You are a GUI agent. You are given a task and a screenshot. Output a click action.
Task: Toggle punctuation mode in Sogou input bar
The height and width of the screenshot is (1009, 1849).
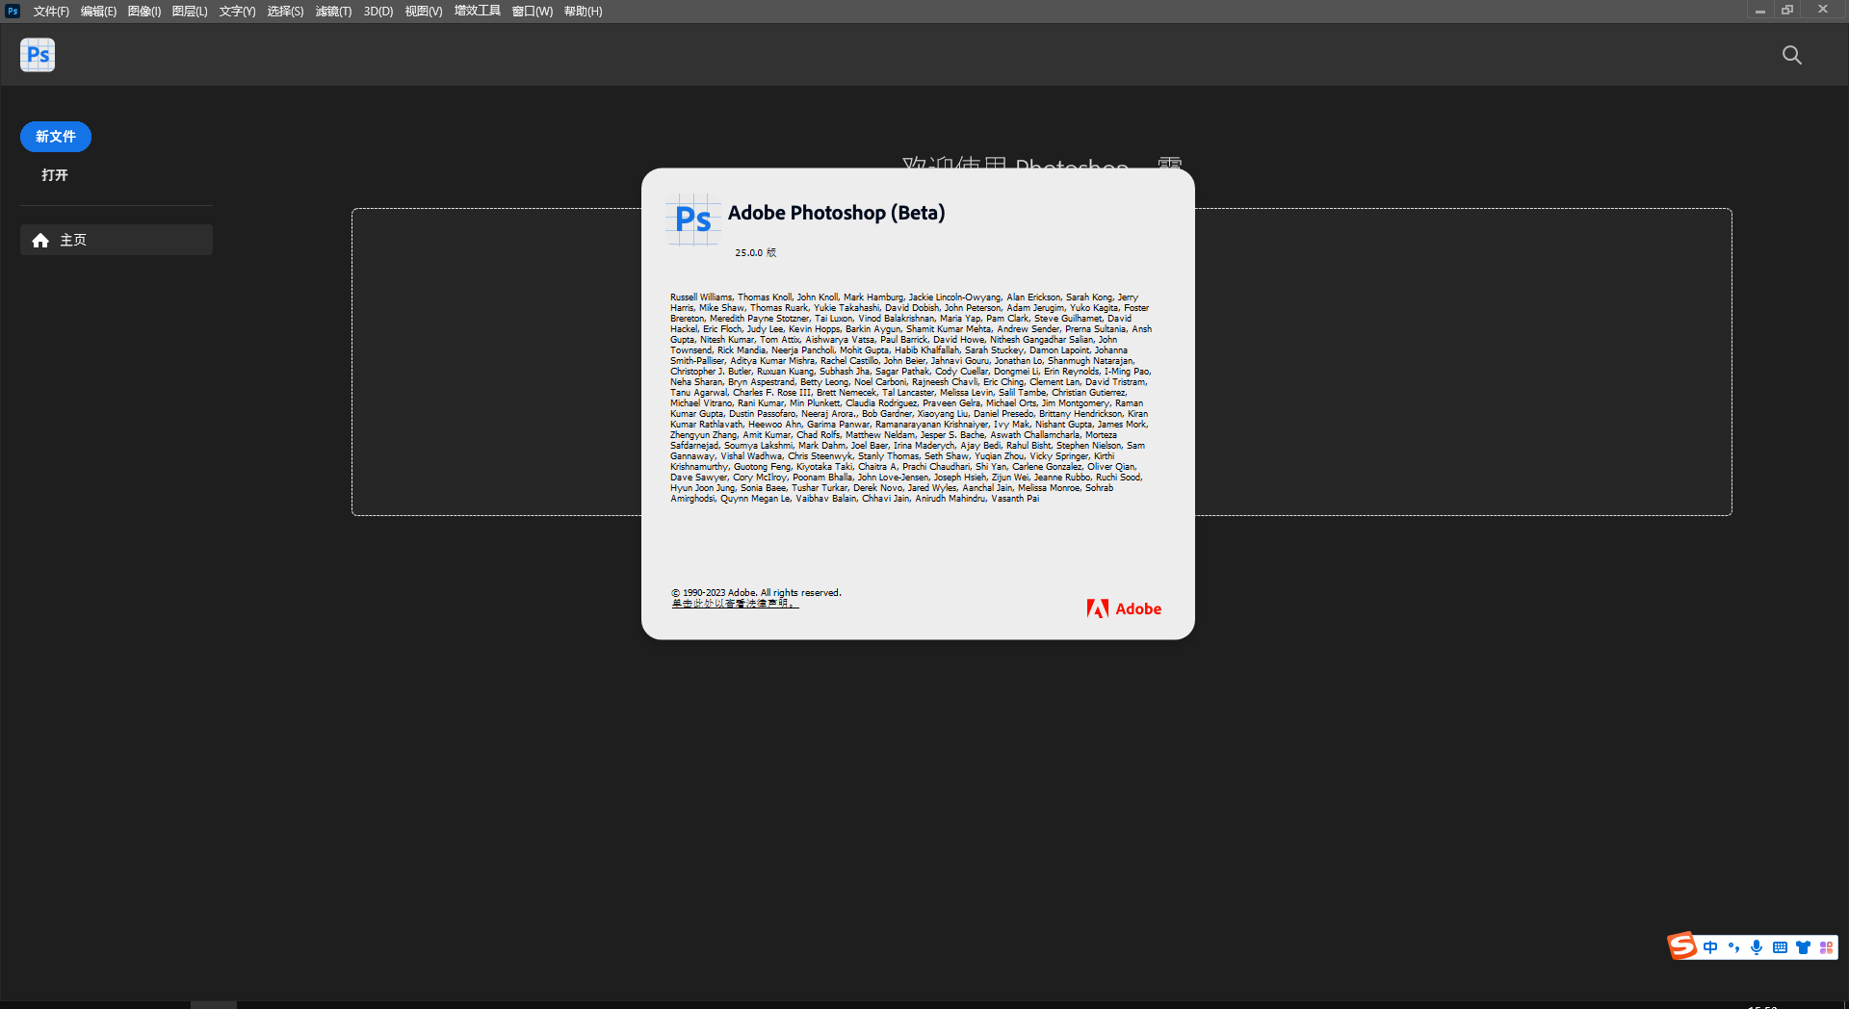pos(1733,947)
